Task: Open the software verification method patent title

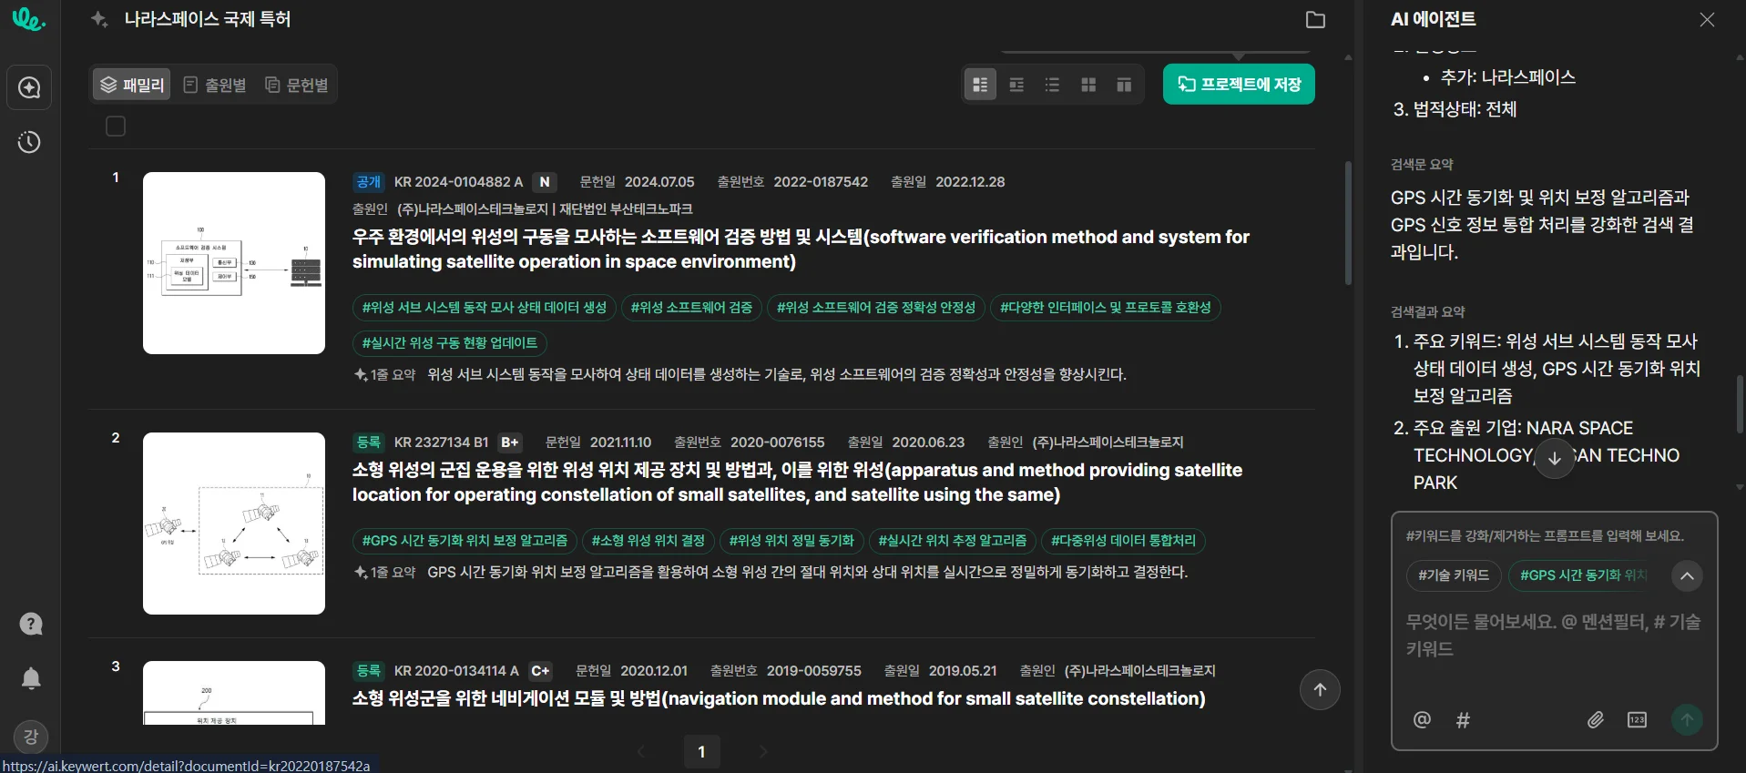Action: tap(801, 249)
